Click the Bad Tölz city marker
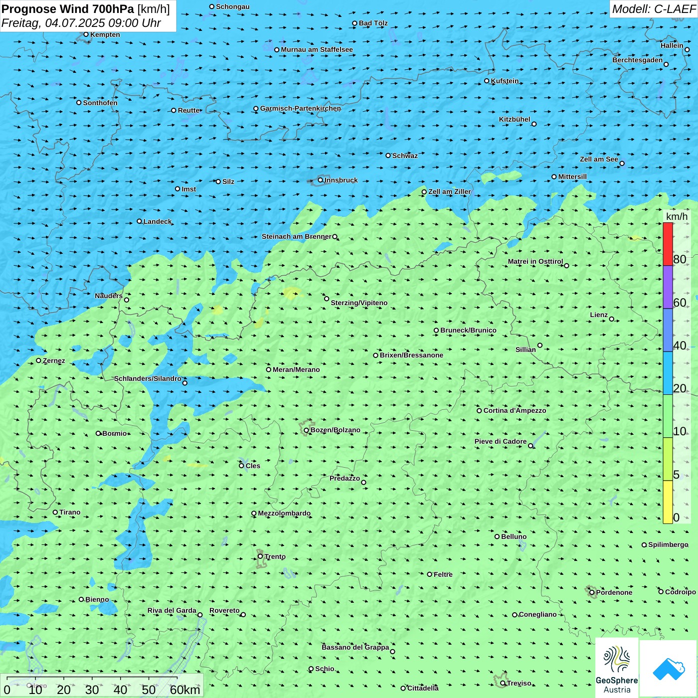Viewport: 698px width, 698px height. (355, 23)
